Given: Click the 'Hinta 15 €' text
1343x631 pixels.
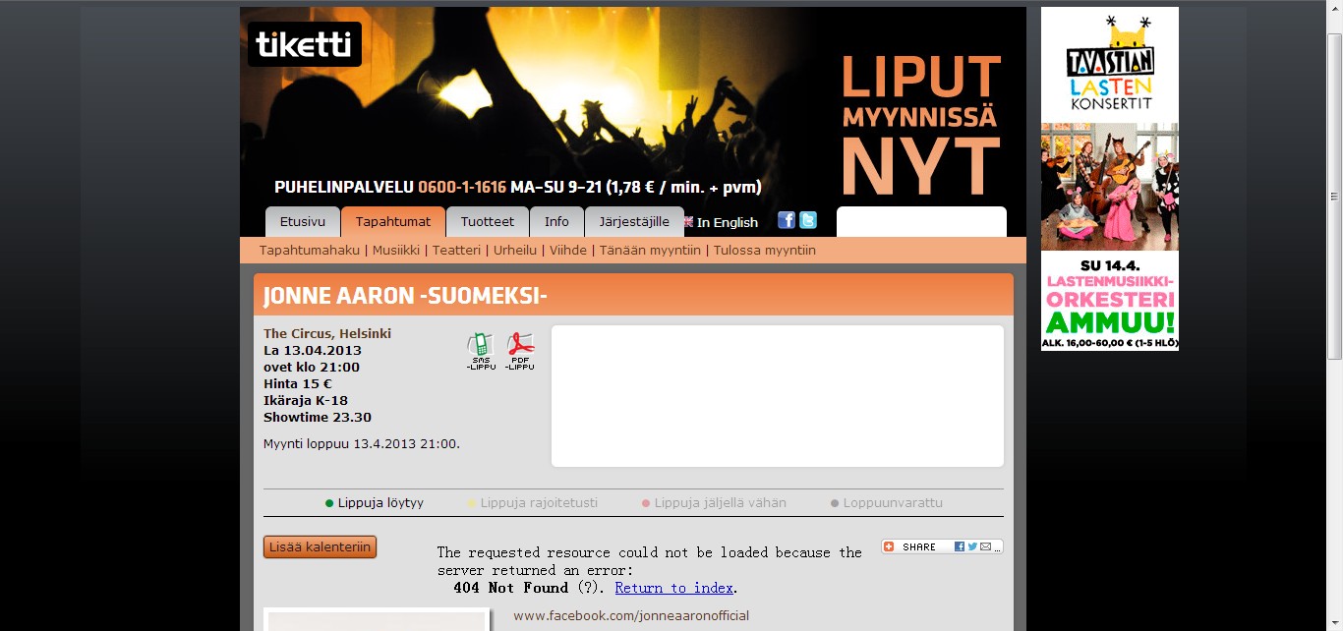Looking at the screenshot, I should 298,383.
